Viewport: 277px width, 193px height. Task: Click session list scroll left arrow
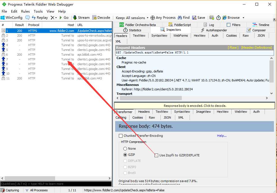click(2, 178)
